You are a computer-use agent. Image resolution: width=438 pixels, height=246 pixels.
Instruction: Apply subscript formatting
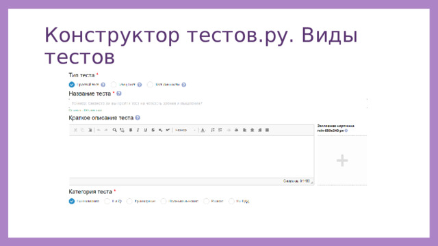(x=160, y=130)
